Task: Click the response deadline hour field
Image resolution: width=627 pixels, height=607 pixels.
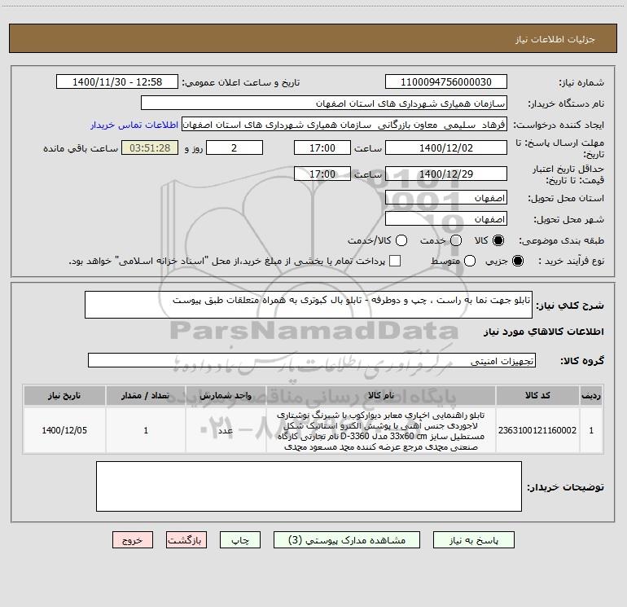Action: (322, 148)
